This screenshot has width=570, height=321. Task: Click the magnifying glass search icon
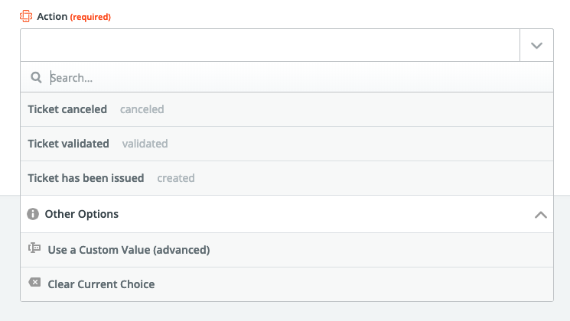[x=36, y=77]
